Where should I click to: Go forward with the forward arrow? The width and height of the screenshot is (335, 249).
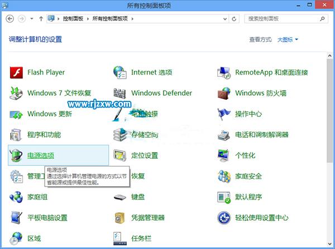point(21,19)
